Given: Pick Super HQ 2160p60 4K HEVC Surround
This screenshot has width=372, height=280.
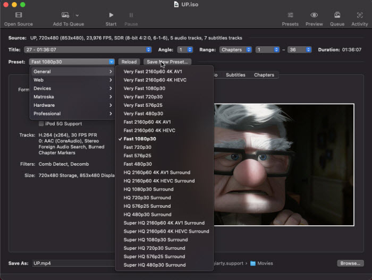Looking at the screenshot, I should click(x=164, y=232).
